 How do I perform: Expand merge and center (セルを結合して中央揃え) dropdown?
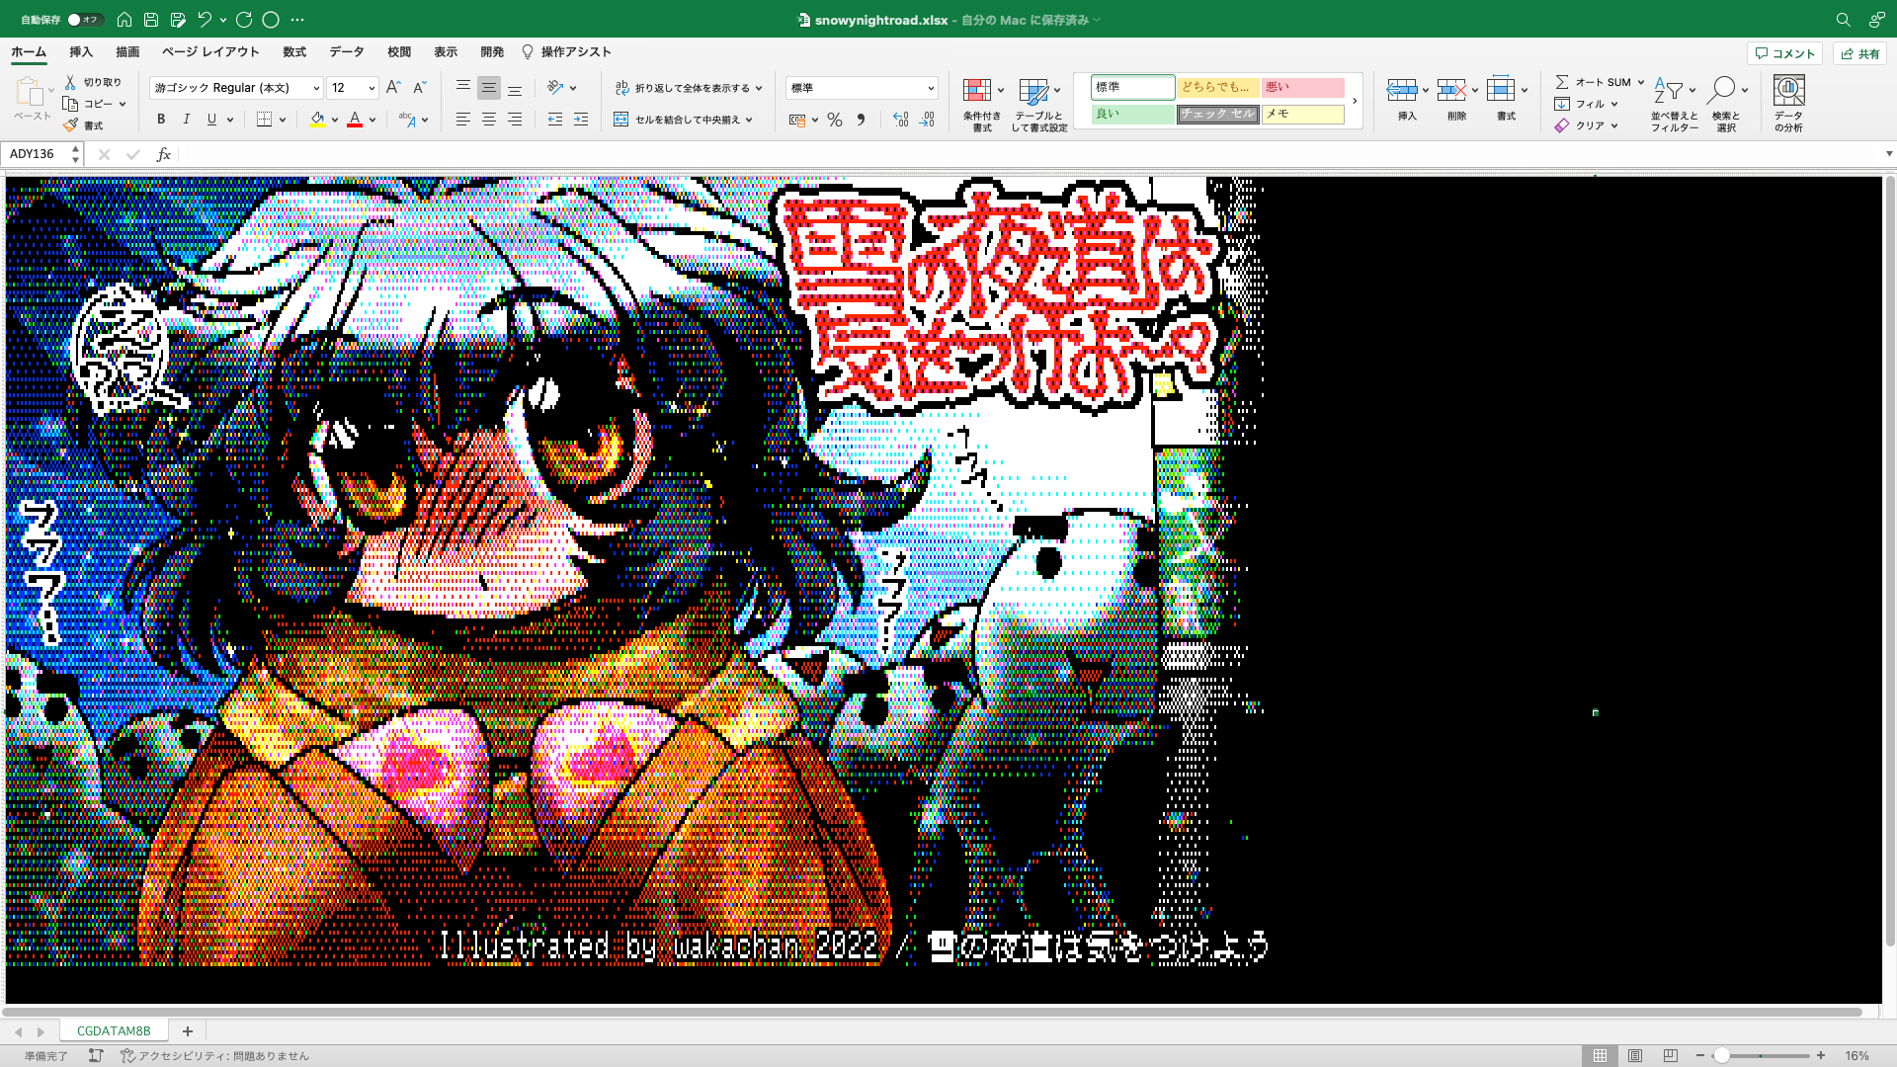point(749,120)
